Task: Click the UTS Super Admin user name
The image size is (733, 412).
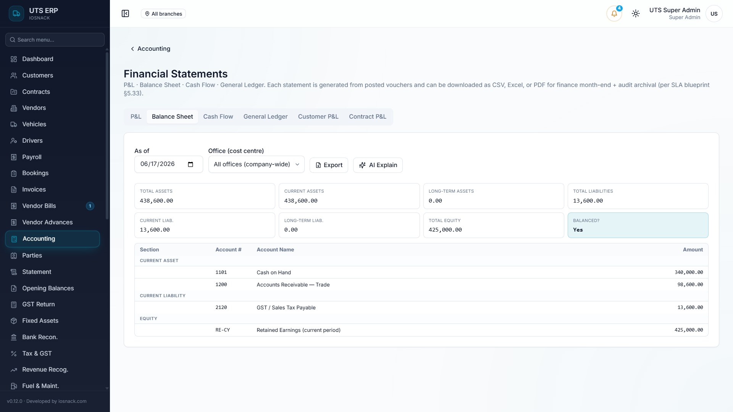Action: tap(675, 10)
